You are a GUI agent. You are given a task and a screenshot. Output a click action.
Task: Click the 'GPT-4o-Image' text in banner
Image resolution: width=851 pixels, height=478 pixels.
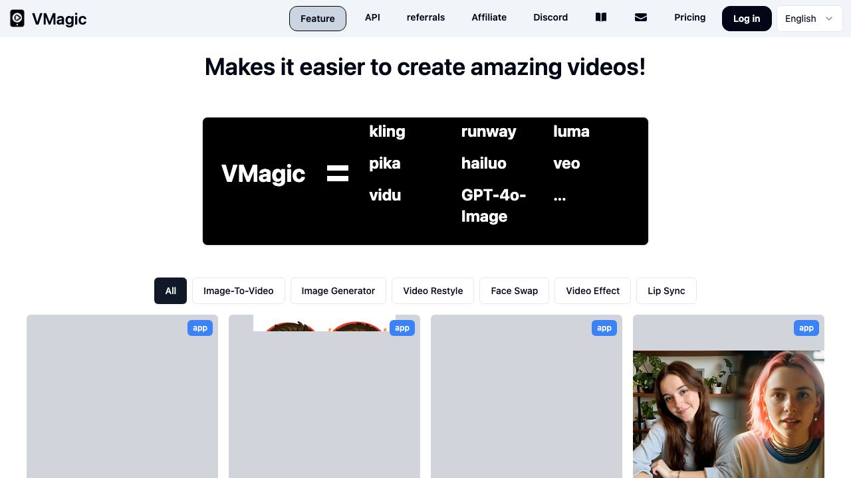[x=494, y=205]
